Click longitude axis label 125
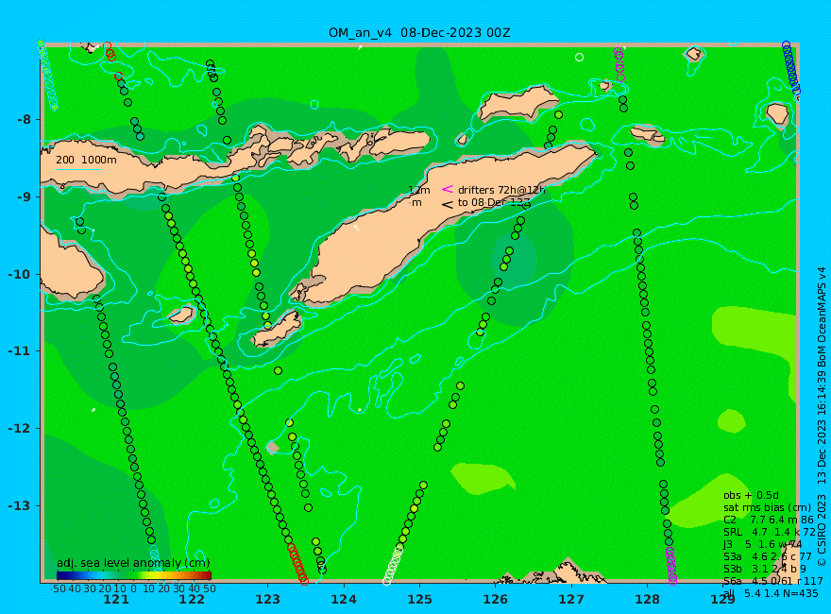The image size is (831, 614). coord(419,600)
